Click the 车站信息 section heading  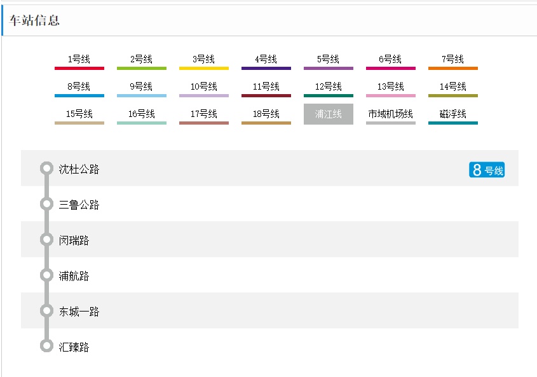tap(34, 20)
